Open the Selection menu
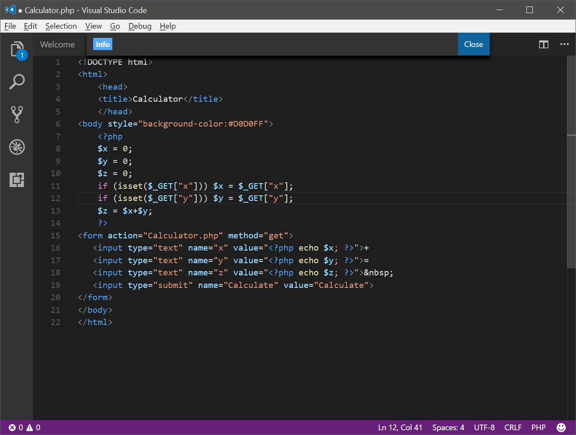 click(x=61, y=26)
